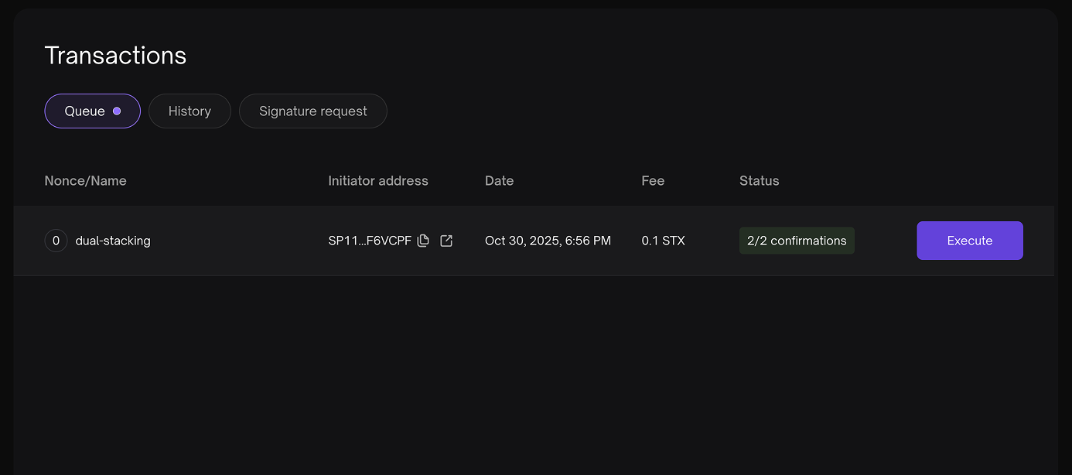Click the Status column header

(x=759, y=181)
